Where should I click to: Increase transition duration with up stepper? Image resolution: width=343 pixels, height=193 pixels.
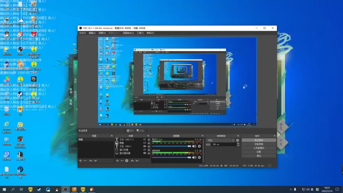pyautogui.click(x=238, y=144)
